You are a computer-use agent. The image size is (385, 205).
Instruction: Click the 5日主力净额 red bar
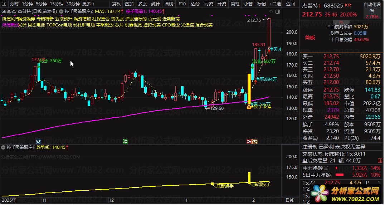tap(340, 175)
